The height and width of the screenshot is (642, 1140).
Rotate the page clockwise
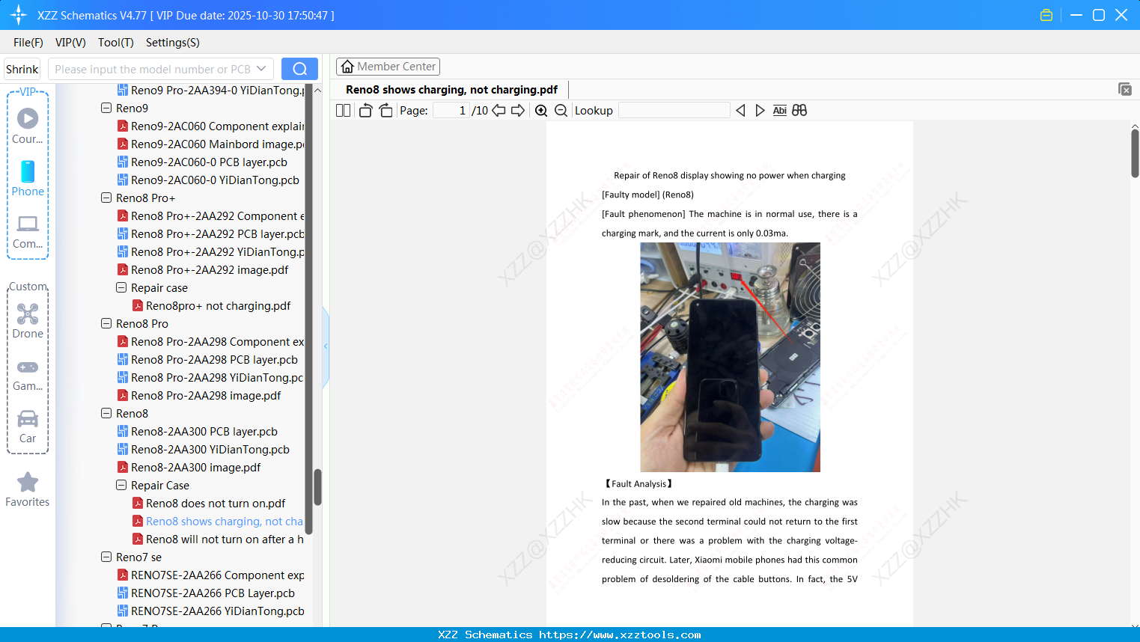coord(386,111)
